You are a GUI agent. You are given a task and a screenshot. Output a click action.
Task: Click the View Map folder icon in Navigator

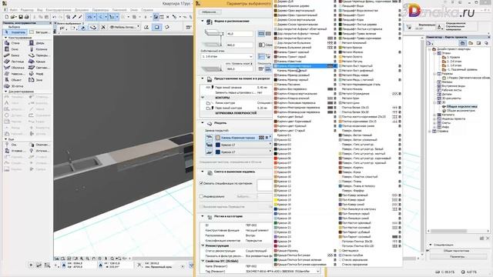pyautogui.click(x=471, y=43)
